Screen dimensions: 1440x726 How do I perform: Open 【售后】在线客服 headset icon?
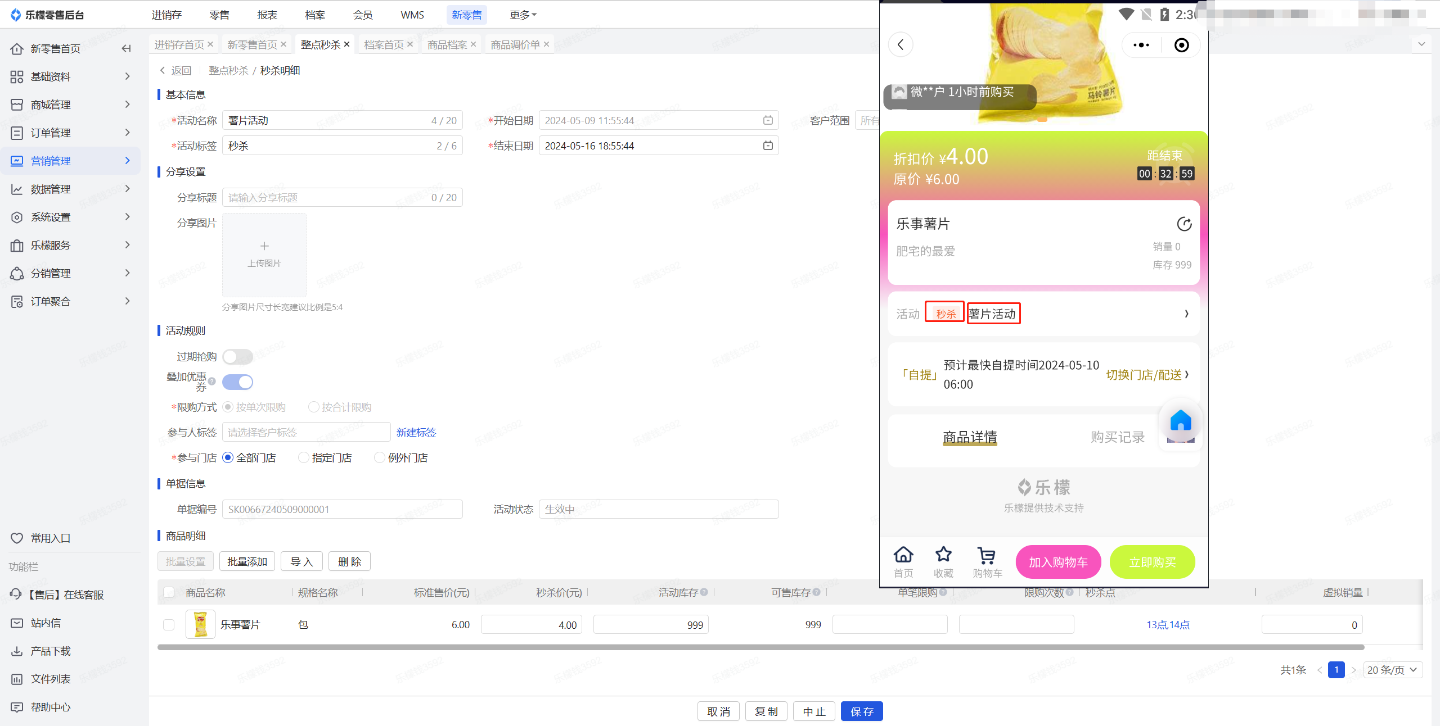(17, 595)
